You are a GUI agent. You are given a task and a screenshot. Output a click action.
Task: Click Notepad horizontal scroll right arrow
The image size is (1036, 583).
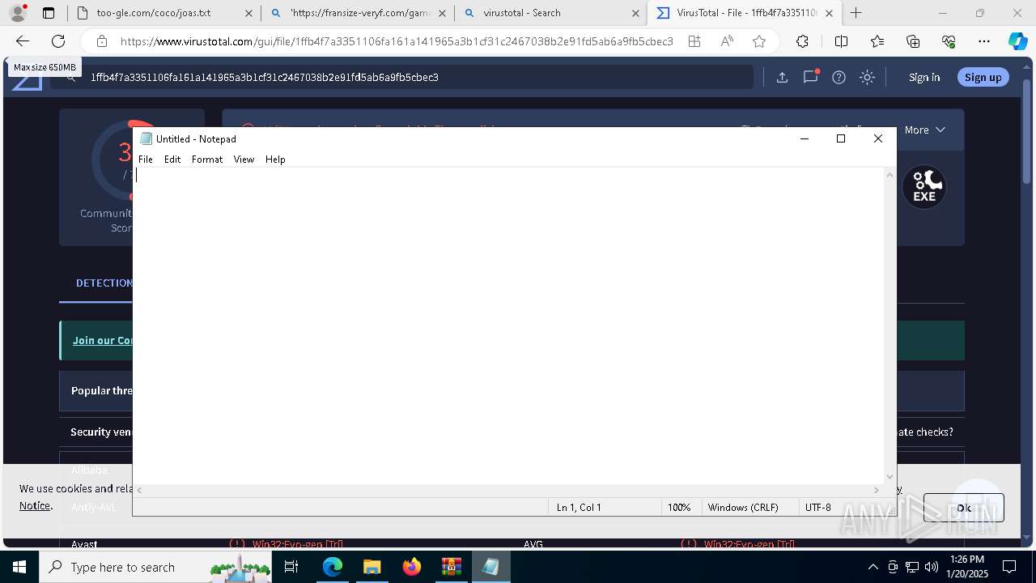coord(876,490)
